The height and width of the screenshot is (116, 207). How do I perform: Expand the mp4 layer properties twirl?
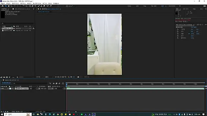(8, 89)
